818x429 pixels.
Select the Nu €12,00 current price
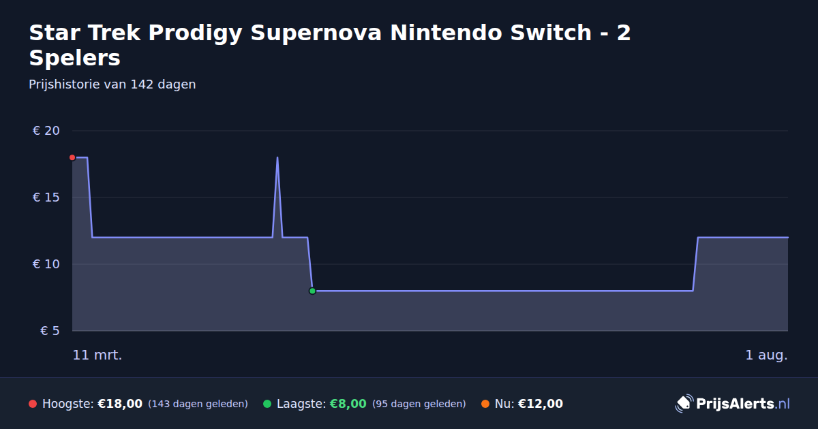click(541, 404)
